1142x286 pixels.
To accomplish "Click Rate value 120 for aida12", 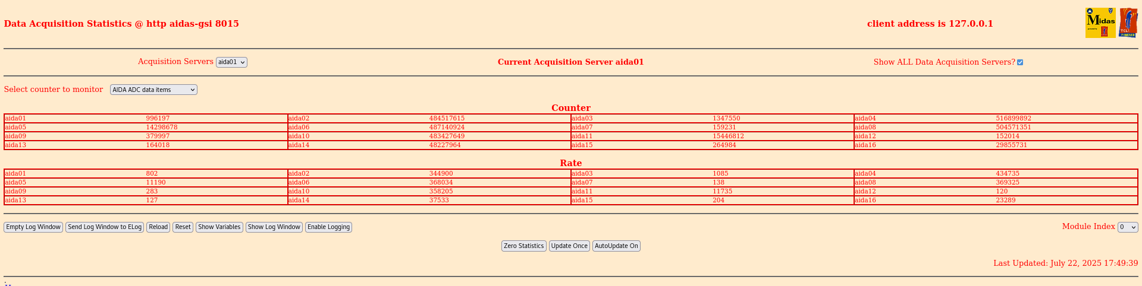I will (1002, 192).
